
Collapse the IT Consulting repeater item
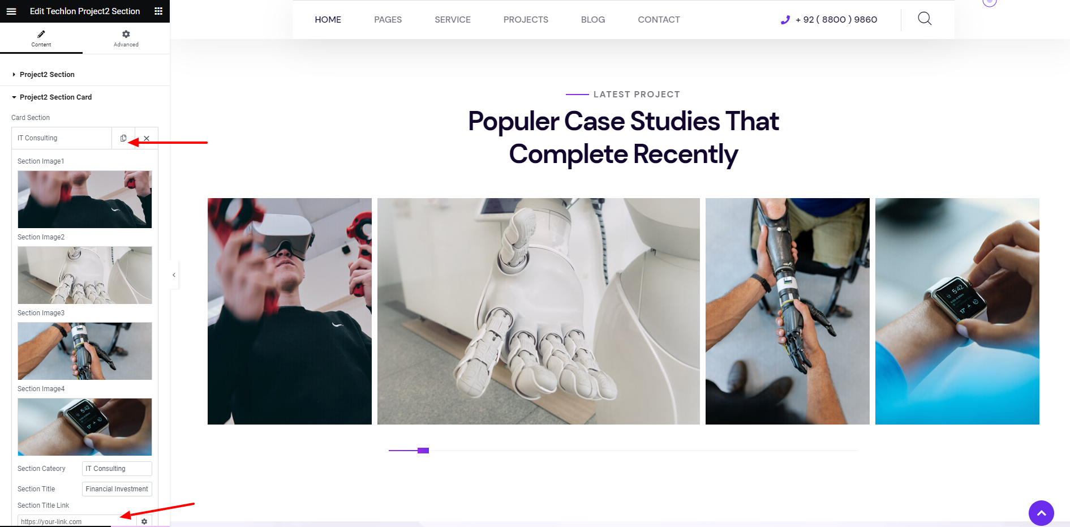(62, 138)
